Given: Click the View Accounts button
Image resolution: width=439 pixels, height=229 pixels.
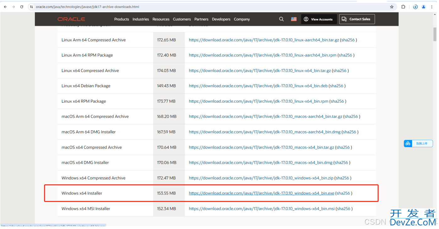Looking at the screenshot, I should point(319,19).
